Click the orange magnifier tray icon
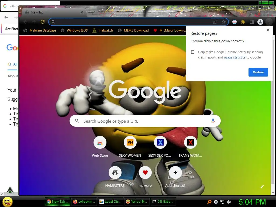The height and width of the screenshot is (207, 276). (209, 202)
